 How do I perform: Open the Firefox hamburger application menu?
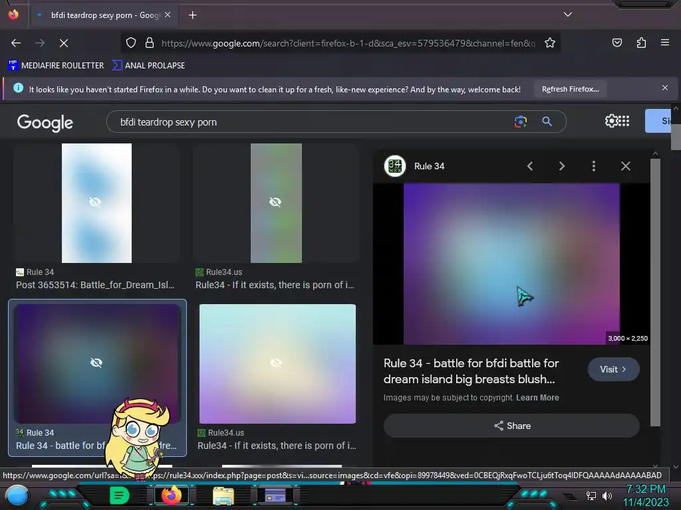664,42
